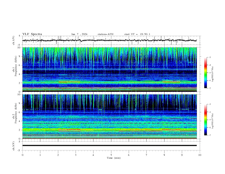This screenshot has height=174, width=225.
Task: Click the "4" tick on the Time axis
Action: 93,155
